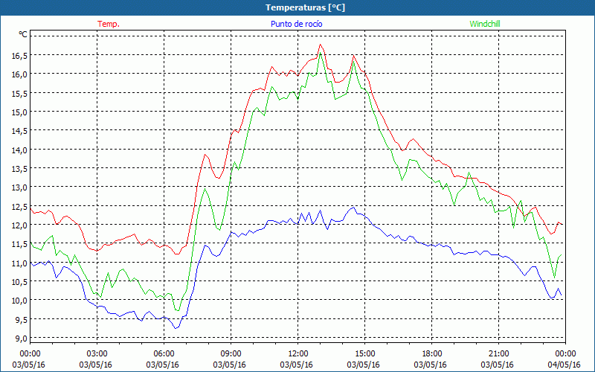This screenshot has width=595, height=372.
Task: Click the 16,0 y-axis value
Action: pos(20,75)
